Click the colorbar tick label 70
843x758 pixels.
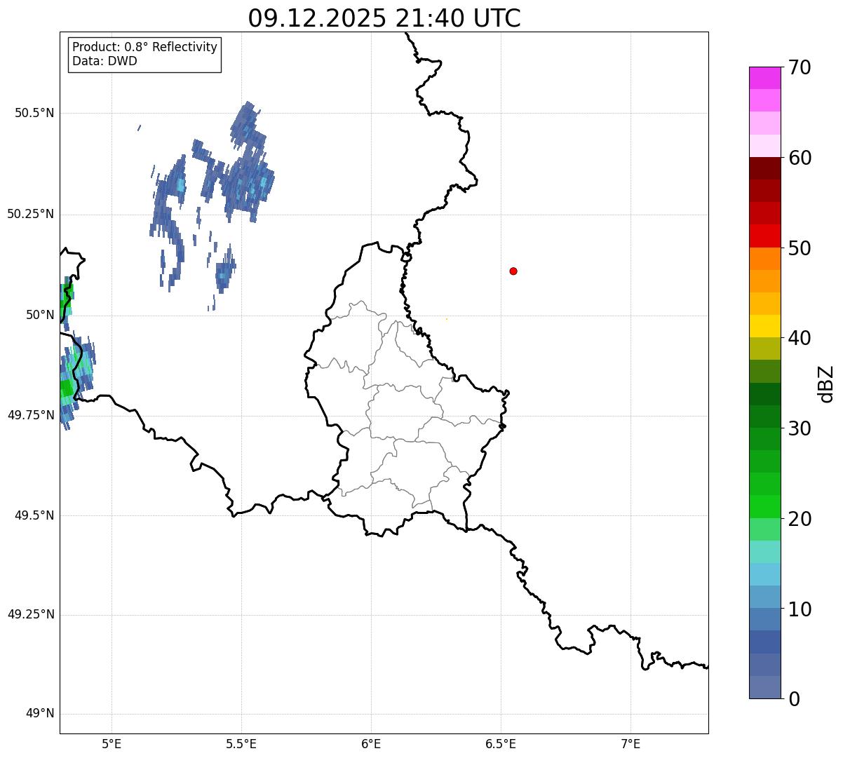pos(800,68)
